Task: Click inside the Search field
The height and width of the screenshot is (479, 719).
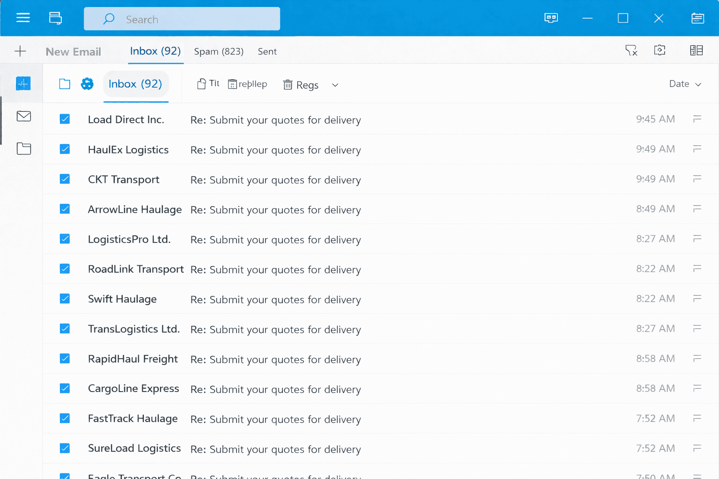Action: [x=182, y=19]
